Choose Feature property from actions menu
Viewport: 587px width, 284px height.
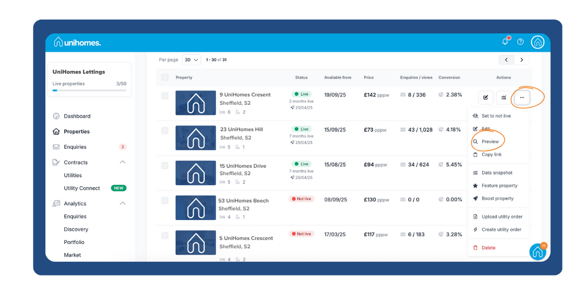(x=498, y=185)
